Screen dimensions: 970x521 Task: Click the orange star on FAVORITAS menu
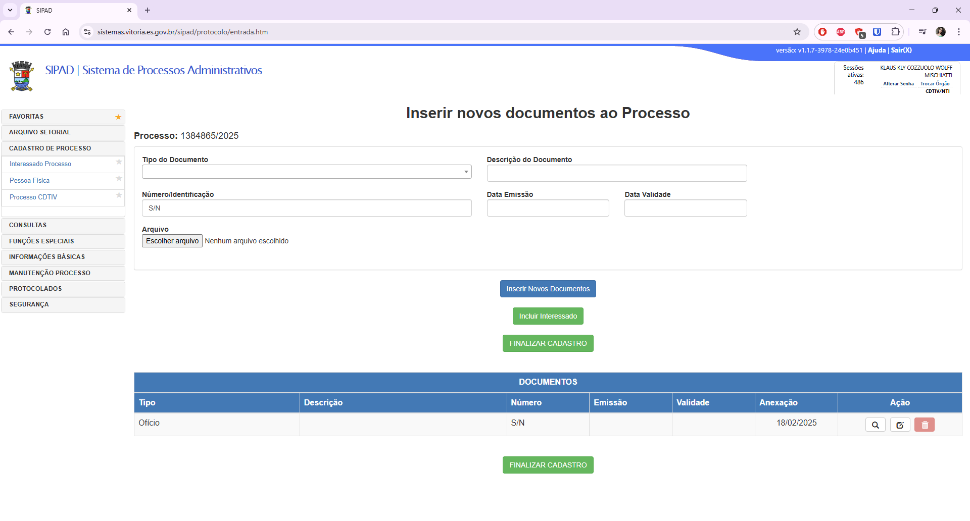(118, 117)
